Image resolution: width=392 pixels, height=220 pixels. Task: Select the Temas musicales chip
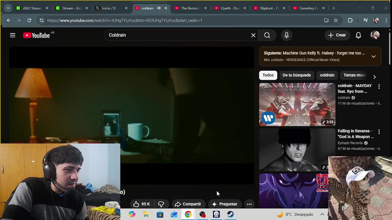point(355,75)
